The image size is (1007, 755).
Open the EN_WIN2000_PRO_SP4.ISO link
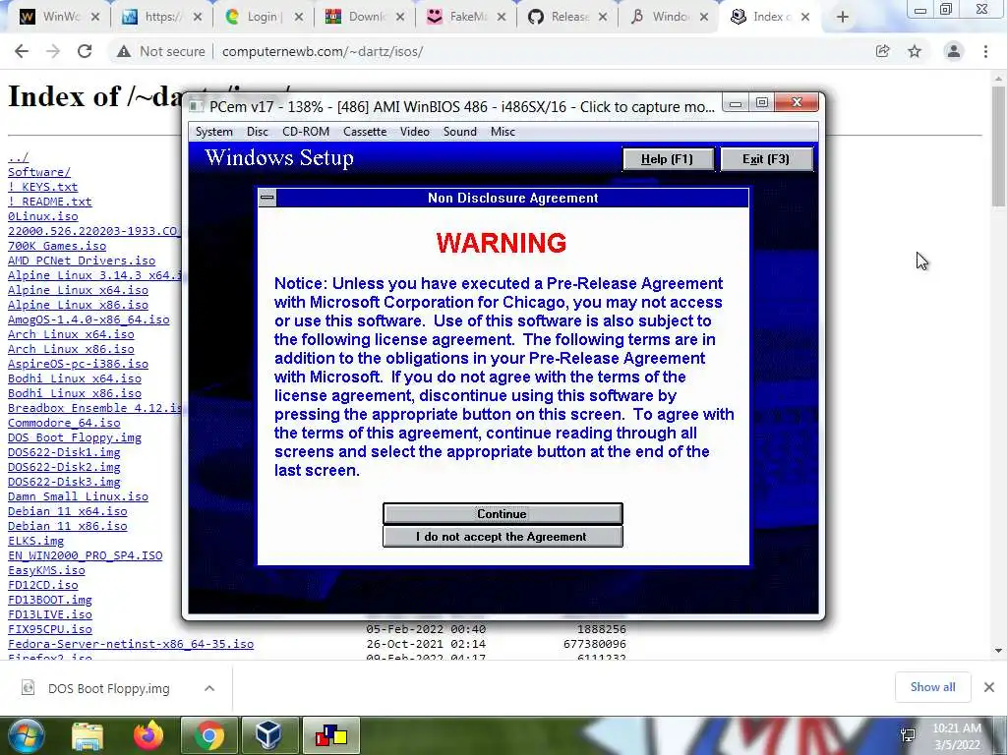(86, 556)
